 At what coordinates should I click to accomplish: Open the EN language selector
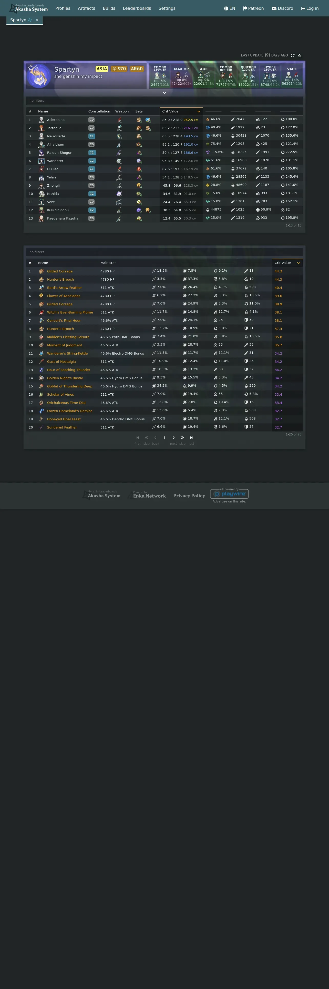(229, 8)
